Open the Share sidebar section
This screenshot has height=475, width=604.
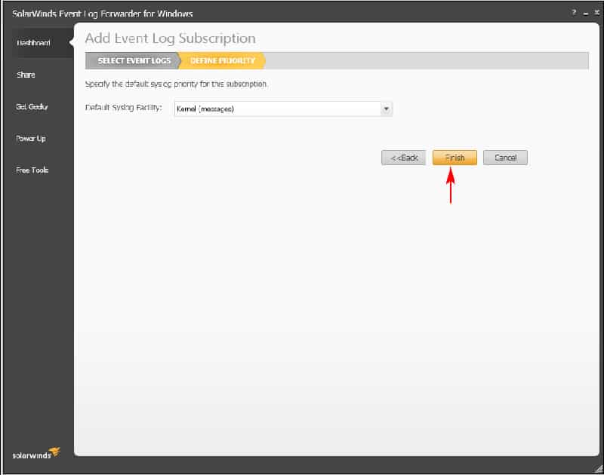coord(26,75)
